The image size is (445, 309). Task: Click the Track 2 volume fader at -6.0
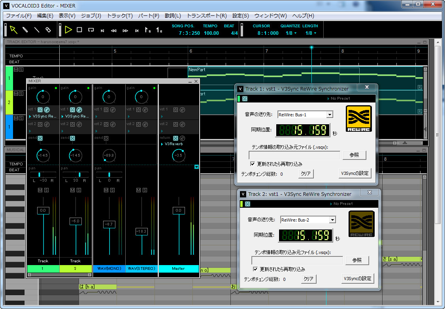point(75,221)
